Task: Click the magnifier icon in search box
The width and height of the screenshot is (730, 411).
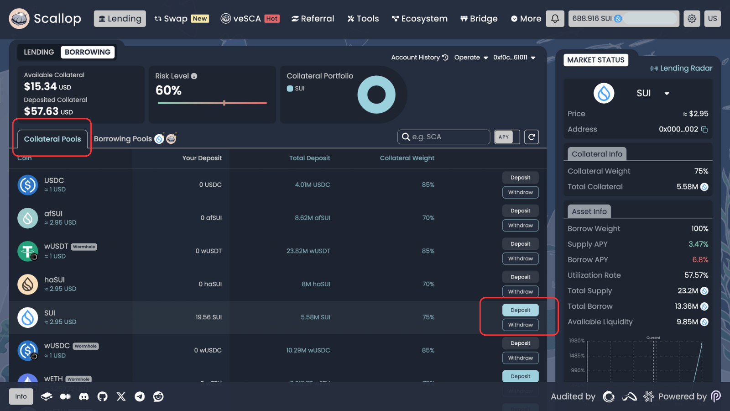Action: (406, 137)
